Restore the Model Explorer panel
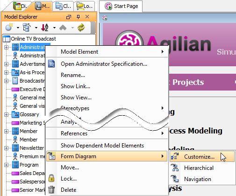The image size is (236, 196). click(69, 17)
